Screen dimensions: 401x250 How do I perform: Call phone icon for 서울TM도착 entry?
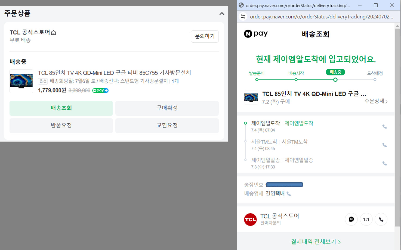[385, 145]
